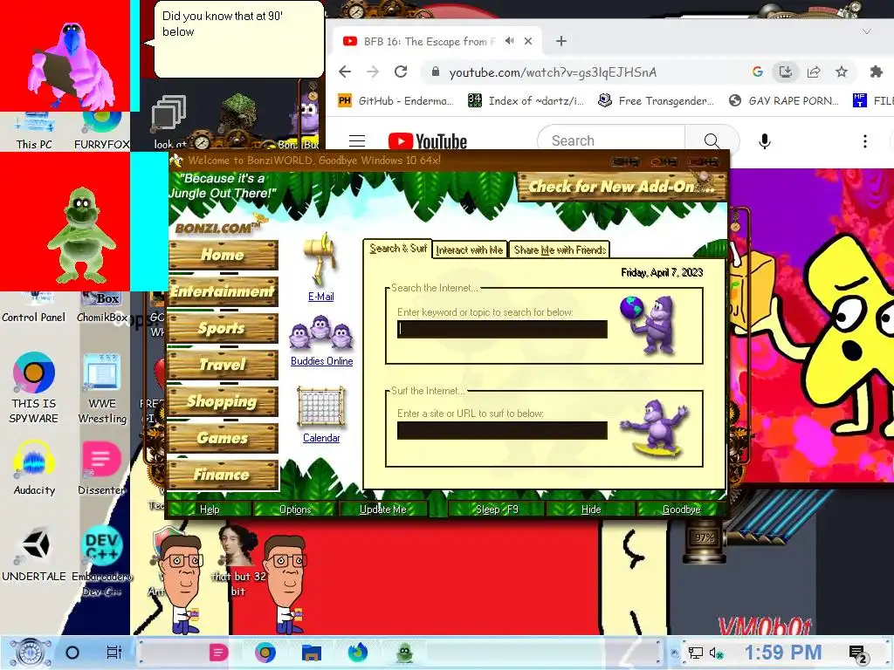Image resolution: width=894 pixels, height=670 pixels.
Task: Click the Calendar grid icon
Action: (x=321, y=407)
